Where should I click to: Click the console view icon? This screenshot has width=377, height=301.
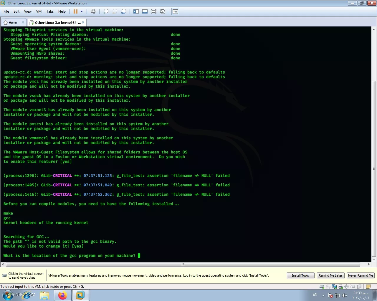pyautogui.click(x=175, y=11)
